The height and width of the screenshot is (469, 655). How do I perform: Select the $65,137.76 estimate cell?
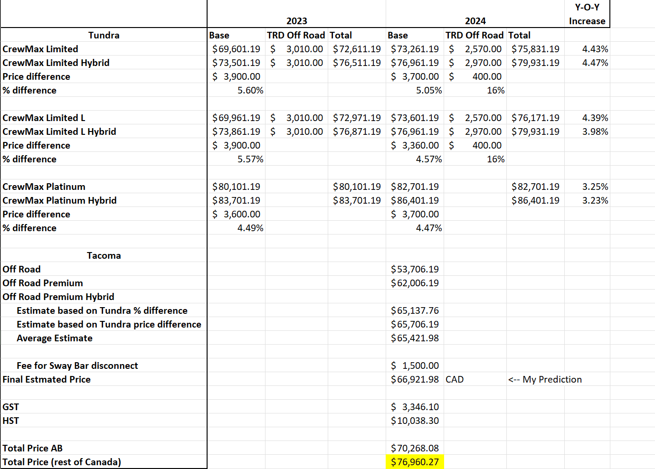click(415, 310)
